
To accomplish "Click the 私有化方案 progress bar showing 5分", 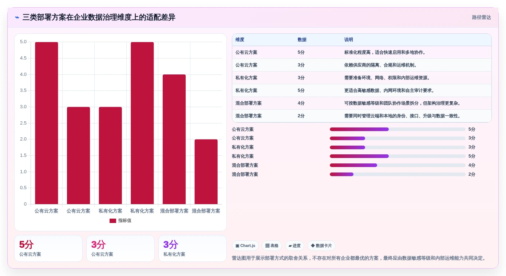I will pyautogui.click(x=398, y=156).
